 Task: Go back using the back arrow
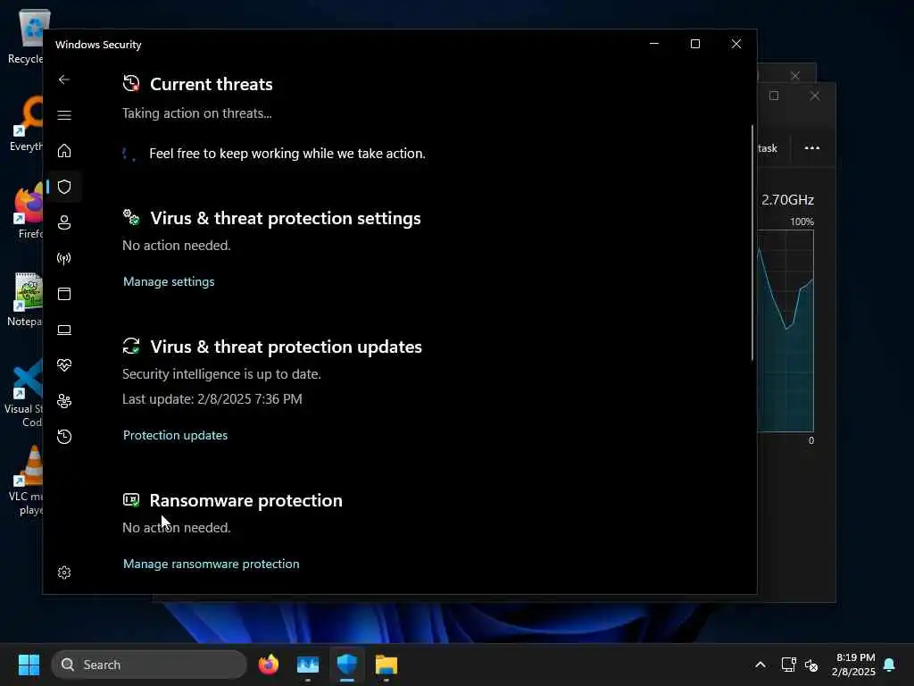tap(64, 79)
